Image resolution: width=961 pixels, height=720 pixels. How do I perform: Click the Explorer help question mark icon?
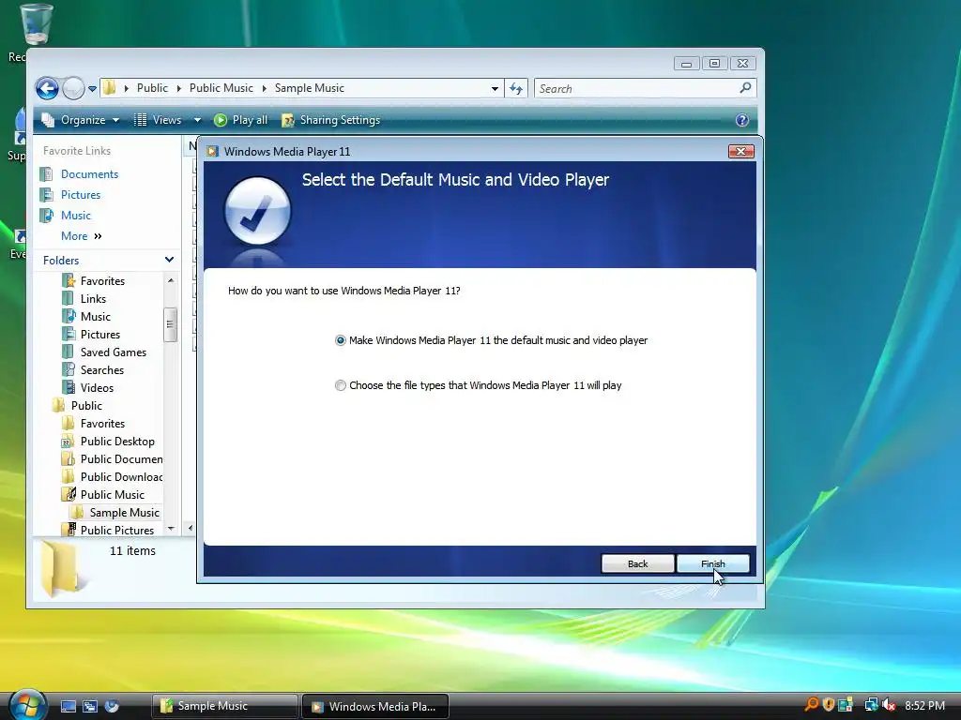click(741, 120)
